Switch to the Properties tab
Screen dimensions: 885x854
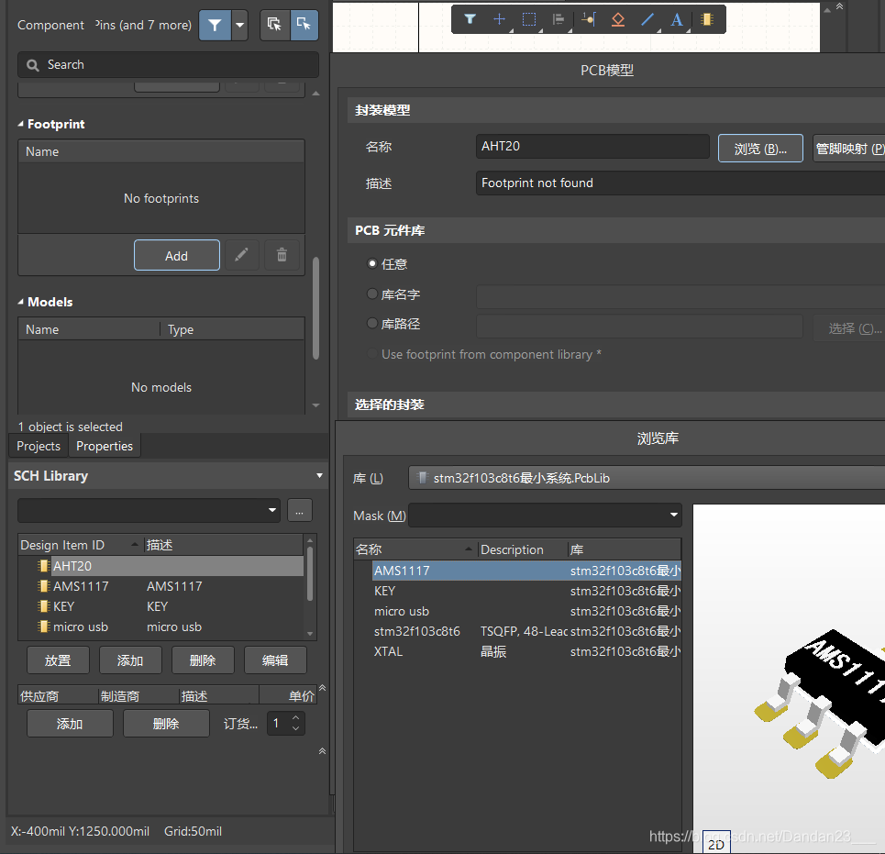(105, 446)
